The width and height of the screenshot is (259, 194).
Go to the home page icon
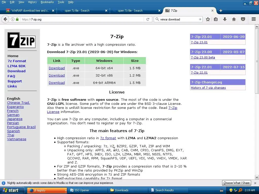coord(234,19)
